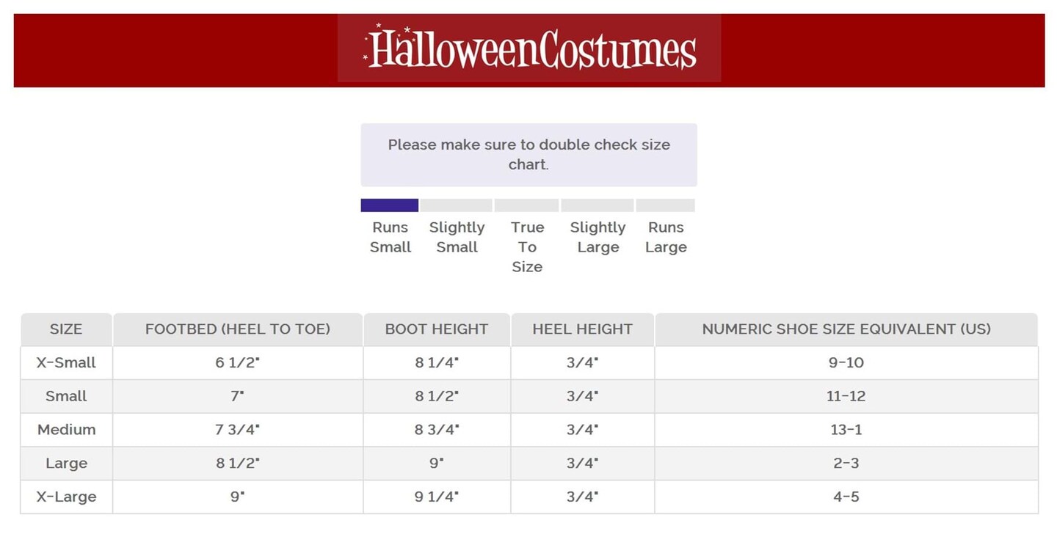
Task: Click the HalloweenCostumes logo
Action: pos(529,48)
